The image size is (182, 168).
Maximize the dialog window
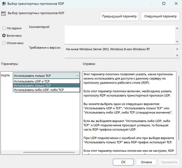point(164,4)
